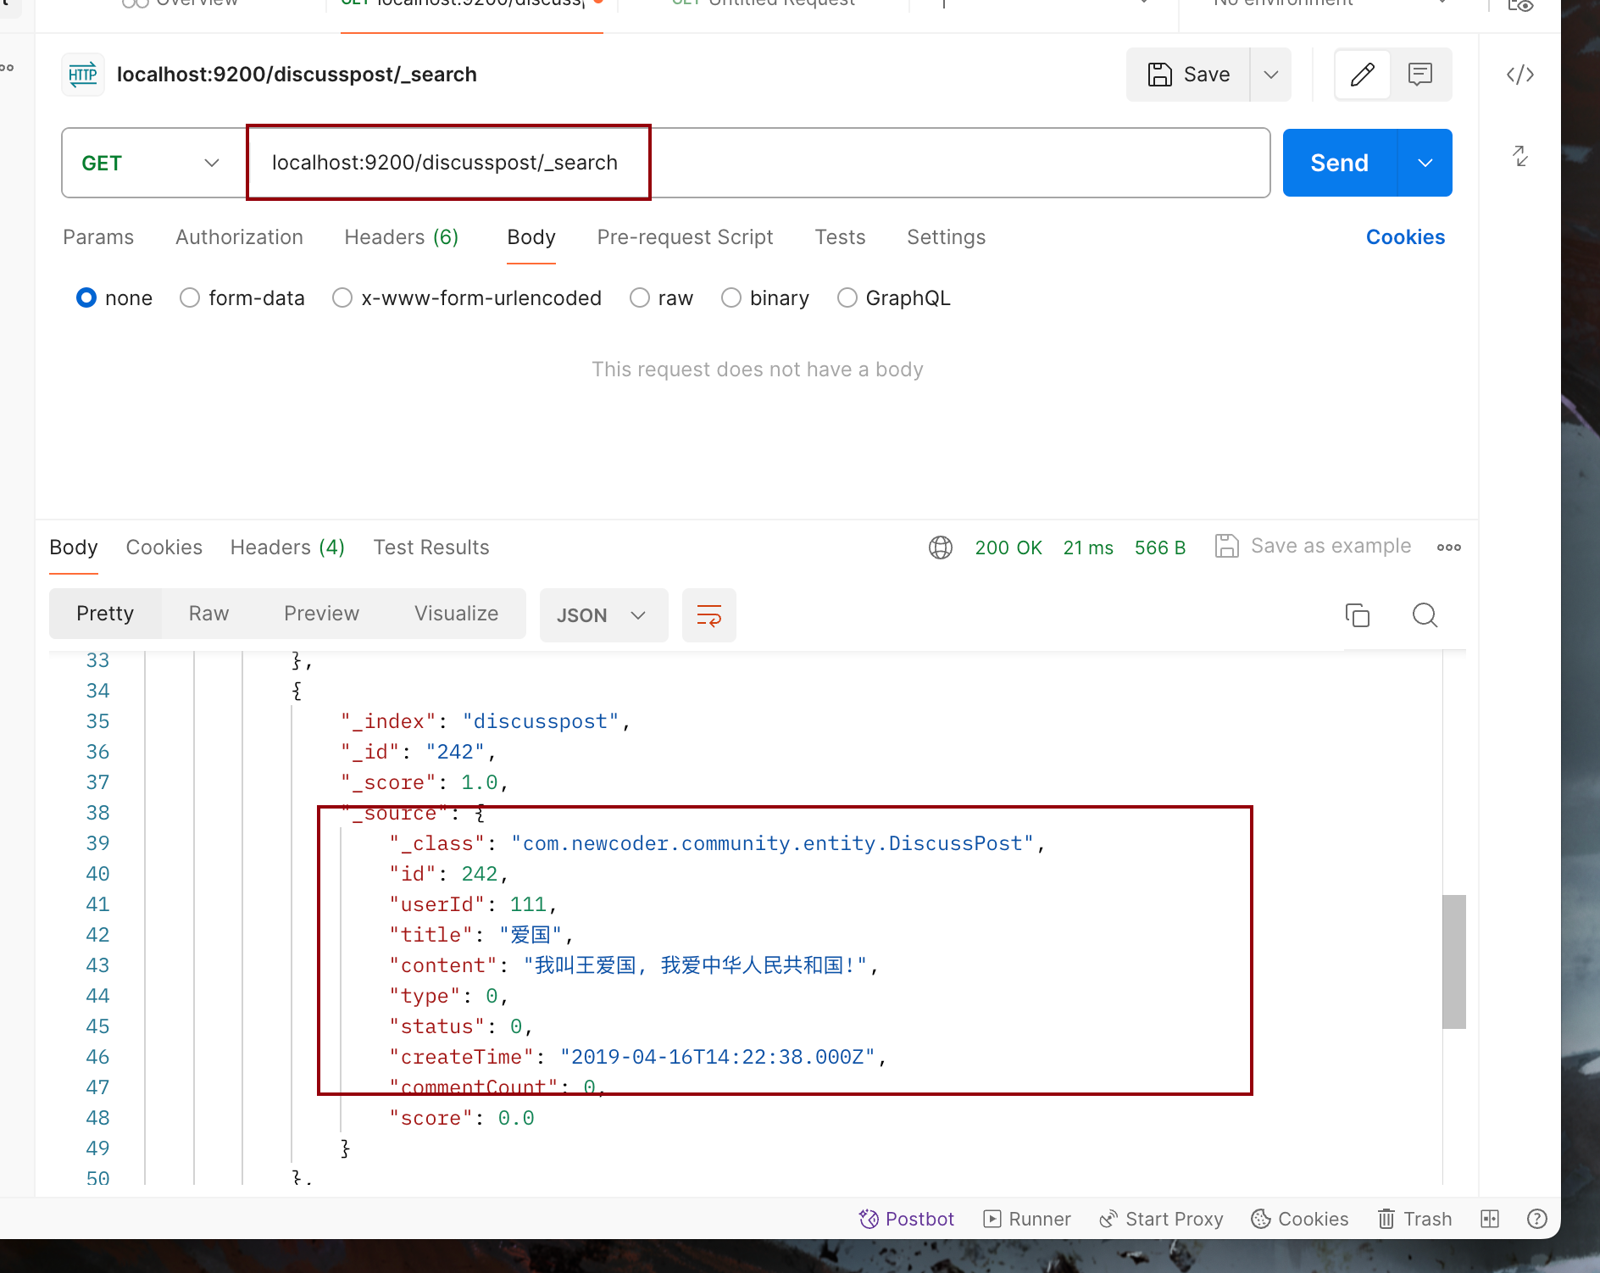Viewport: 1600px width, 1273px height.
Task: Open the GET method dropdown
Action: 153,163
